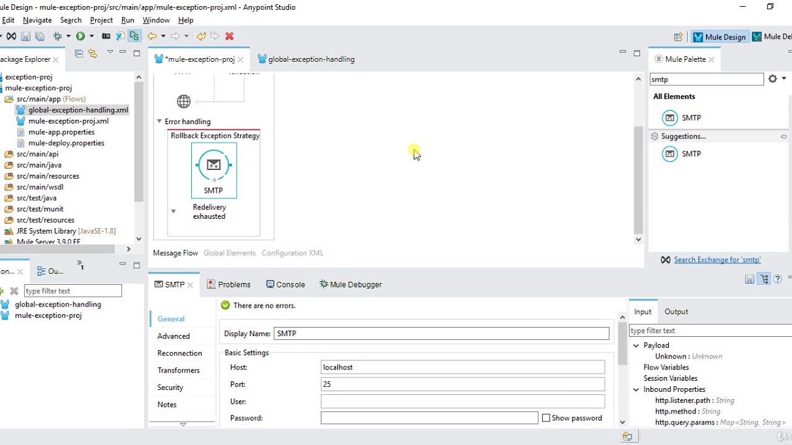
Task: Open the Problems tab
Action: coord(228,285)
